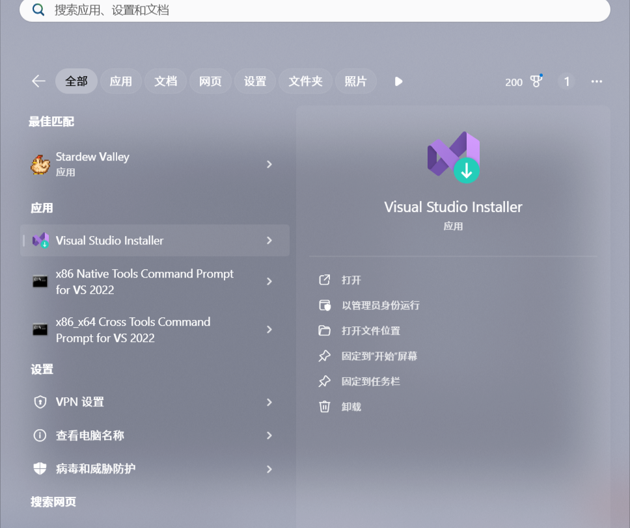The width and height of the screenshot is (630, 528).
Task: Click the Stardew Valley chicken icon
Action: point(40,165)
